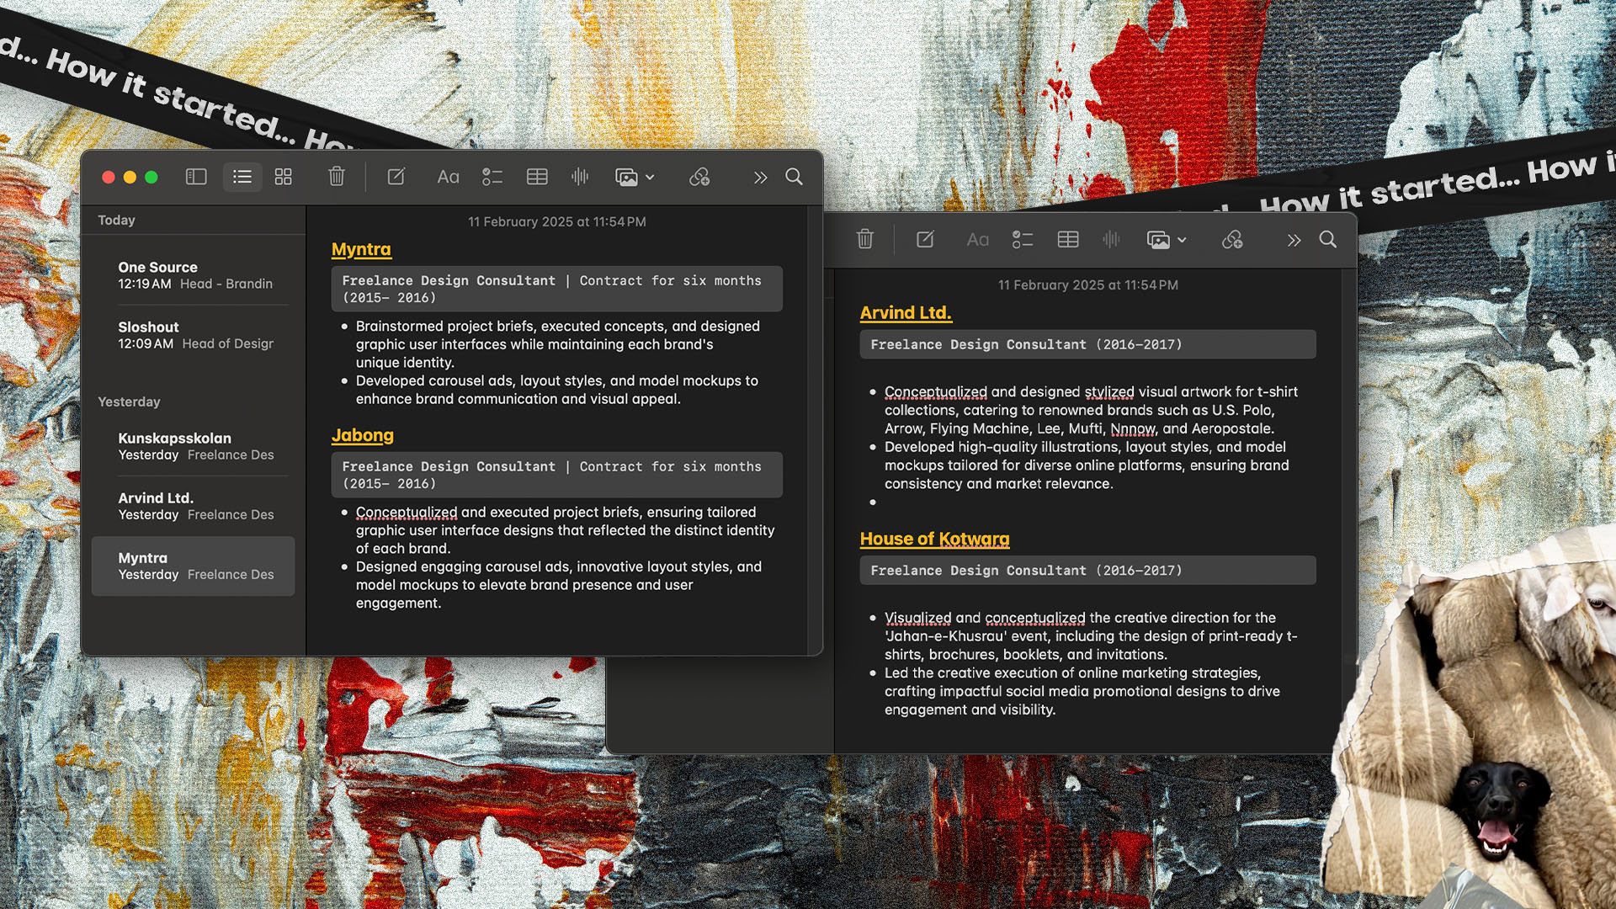
Task: Zoom the front Notes window to full screen
Action: [151, 177]
